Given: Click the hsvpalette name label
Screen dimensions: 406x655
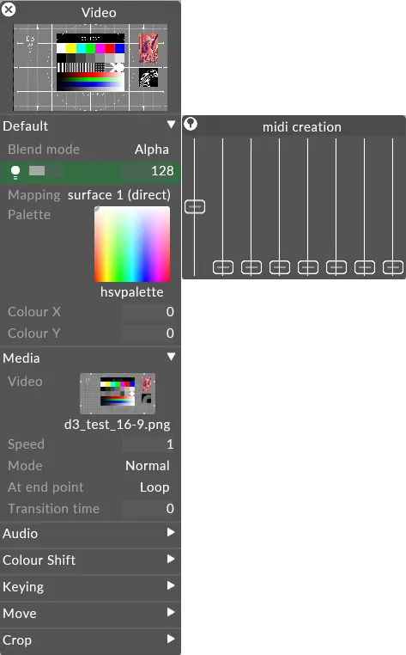Looking at the screenshot, I should (x=132, y=291).
